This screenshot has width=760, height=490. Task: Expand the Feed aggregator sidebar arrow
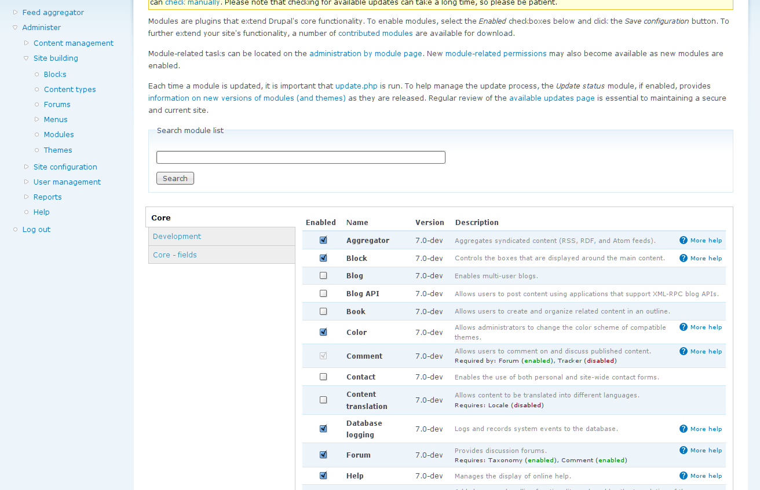click(x=15, y=12)
